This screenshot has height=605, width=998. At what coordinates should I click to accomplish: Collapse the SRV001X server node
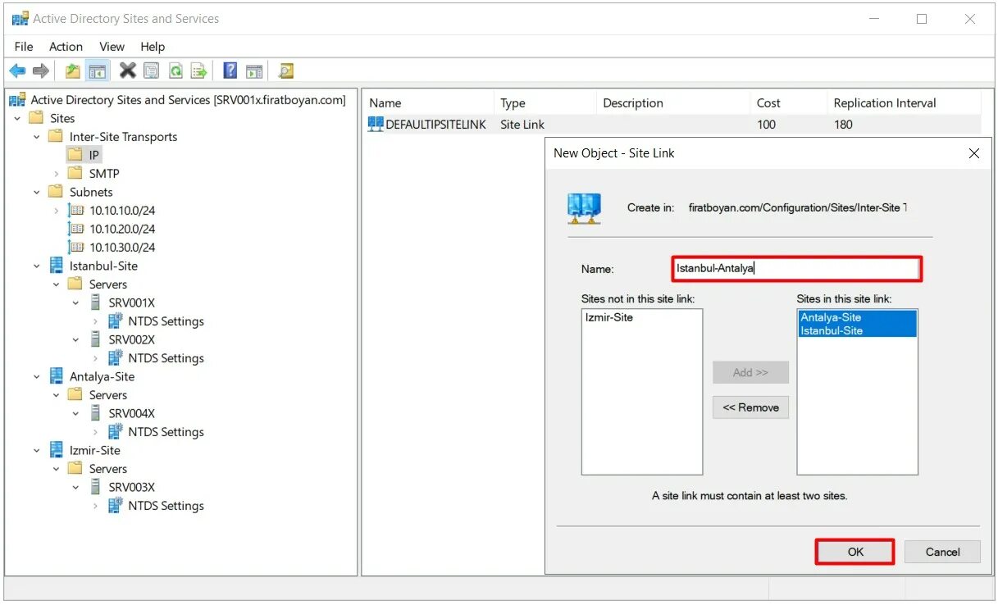(x=76, y=303)
